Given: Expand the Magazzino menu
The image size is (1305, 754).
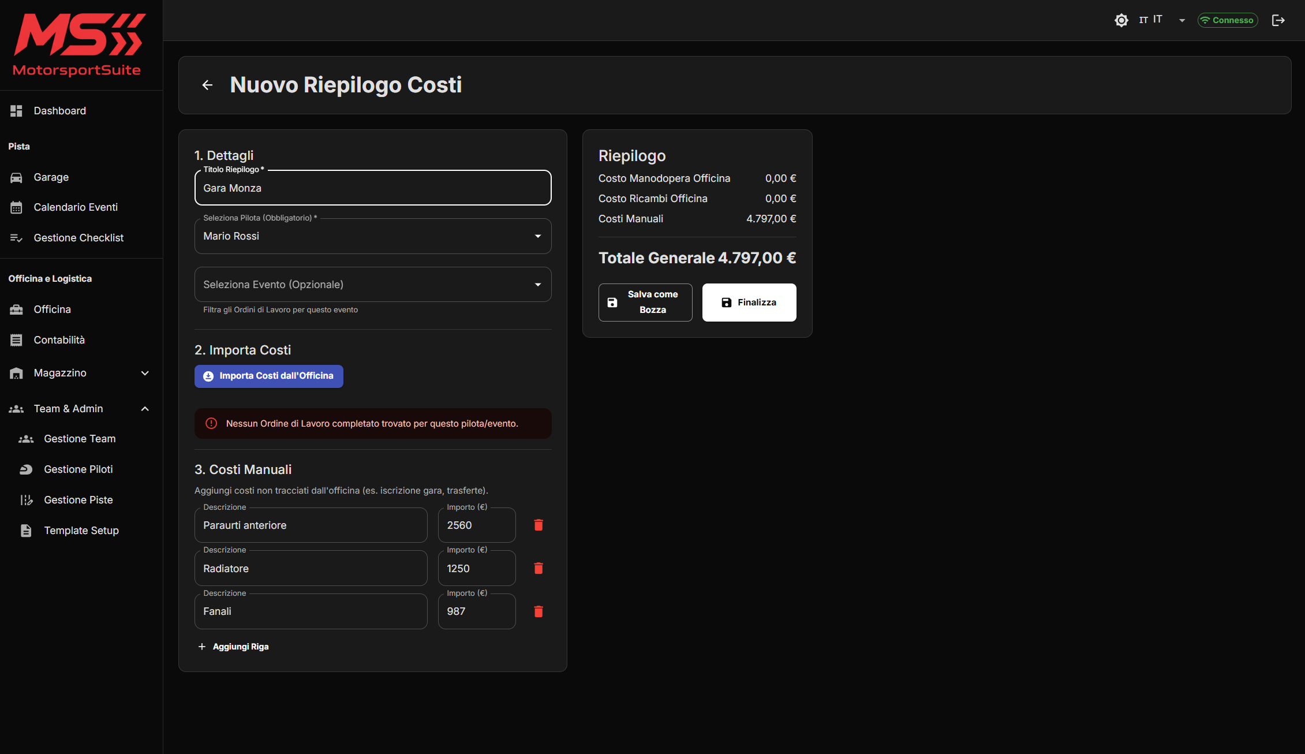Looking at the screenshot, I should 81,373.
